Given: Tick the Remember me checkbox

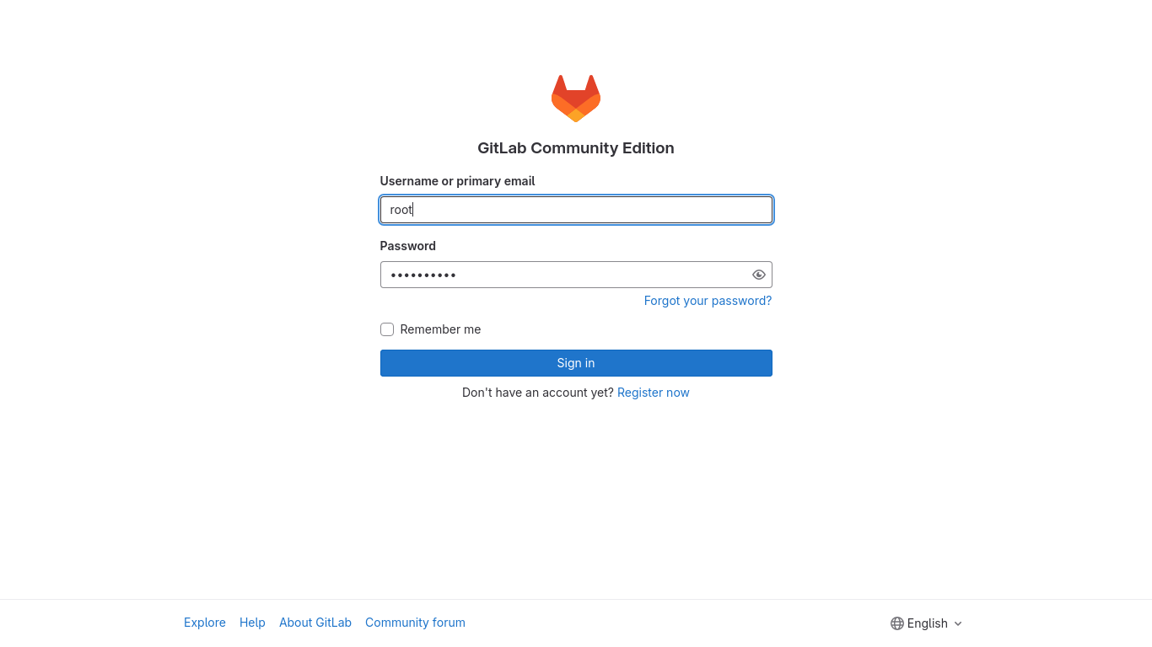Looking at the screenshot, I should tap(387, 329).
